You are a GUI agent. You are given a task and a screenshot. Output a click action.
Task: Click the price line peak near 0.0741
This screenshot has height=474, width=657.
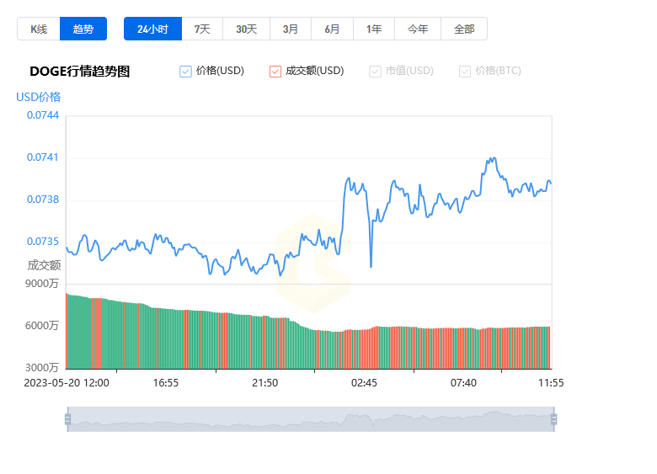tap(491, 158)
